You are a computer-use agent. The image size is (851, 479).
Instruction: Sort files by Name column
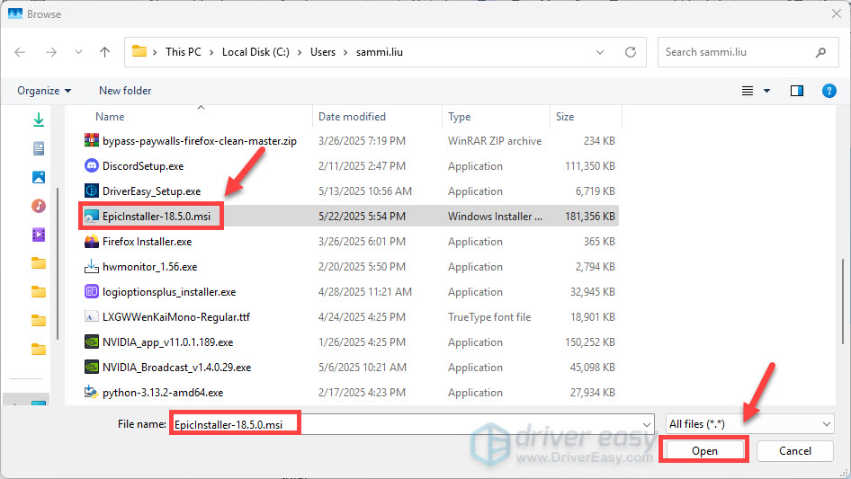click(x=110, y=117)
